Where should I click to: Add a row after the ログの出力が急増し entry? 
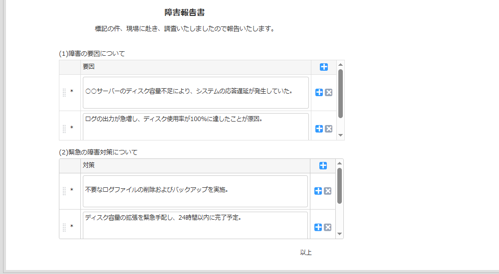(x=319, y=129)
